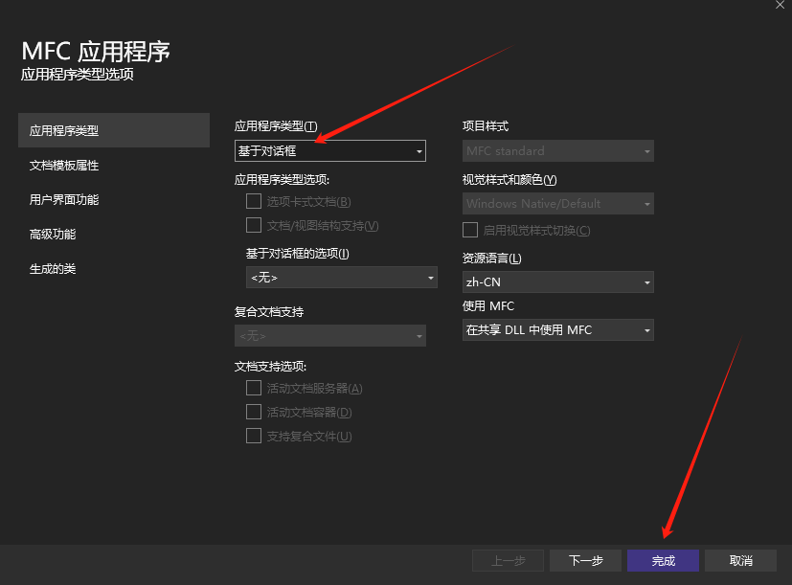Open the 复合文档支持 dropdown
Viewport: 792px width, 585px height.
(x=330, y=335)
